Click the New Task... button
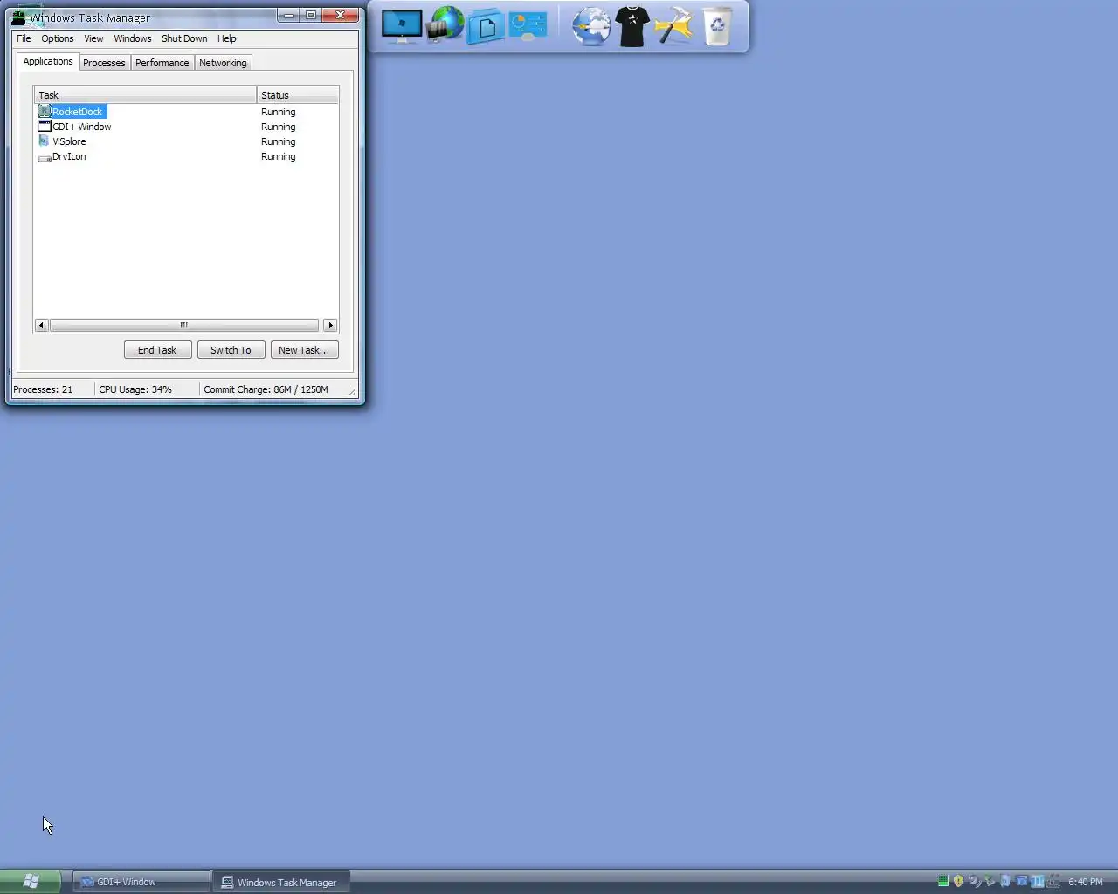This screenshot has width=1118, height=894. point(304,350)
